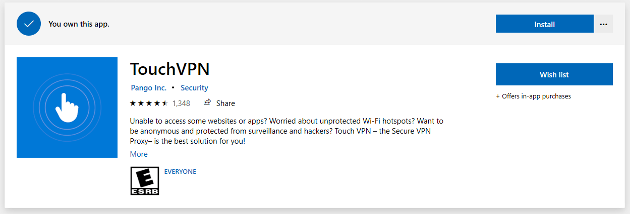Click the Share label text
Screen dimensions: 630x214
coord(225,103)
